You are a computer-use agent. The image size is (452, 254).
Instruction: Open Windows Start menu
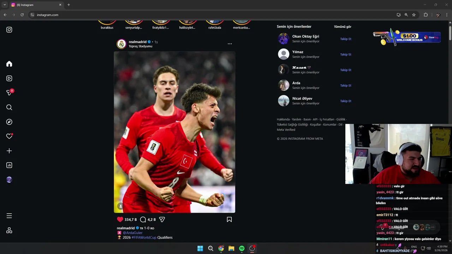point(200,248)
